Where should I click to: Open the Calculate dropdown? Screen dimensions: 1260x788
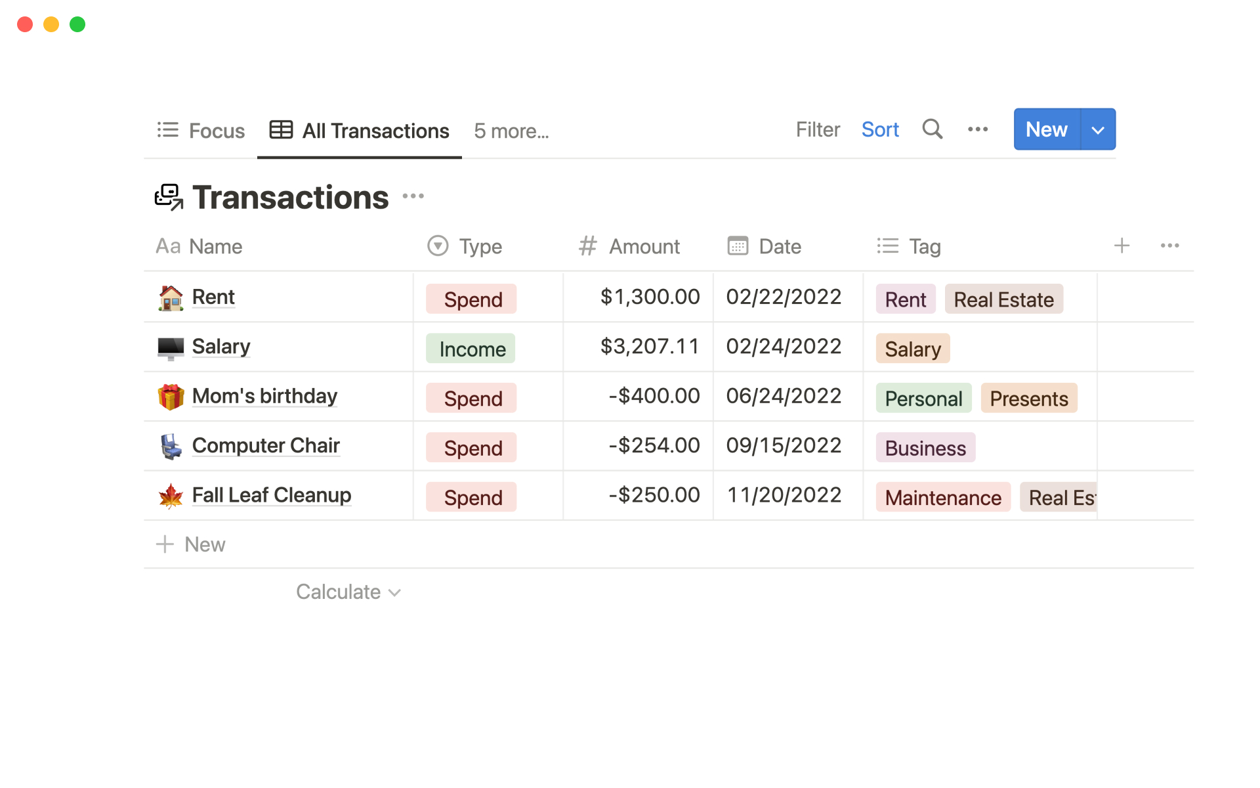[348, 592]
